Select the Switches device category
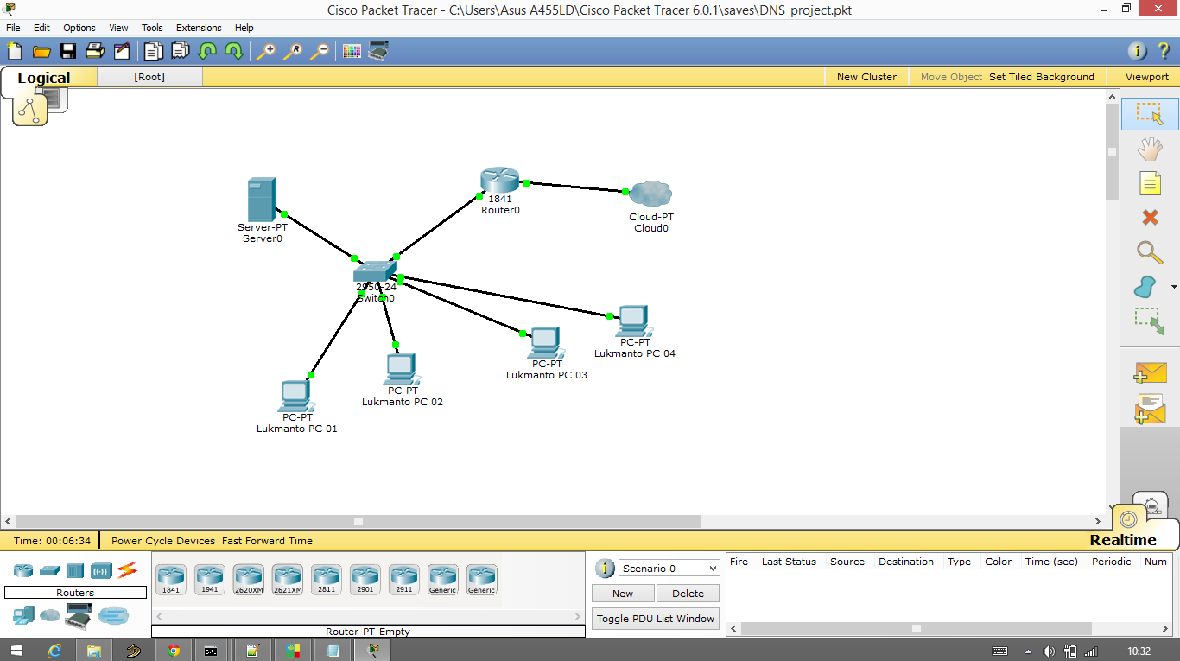Screen dimensions: 1180x661 [x=49, y=570]
